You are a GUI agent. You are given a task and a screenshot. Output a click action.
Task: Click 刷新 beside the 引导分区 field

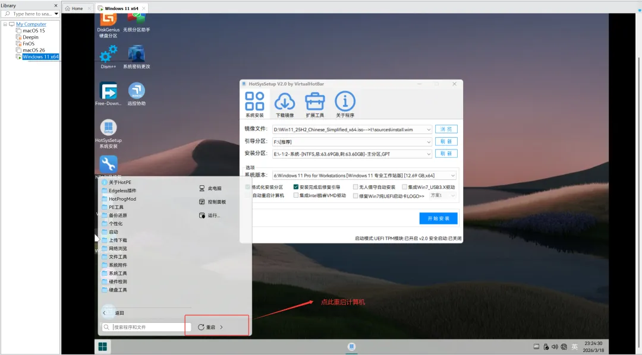click(x=446, y=141)
